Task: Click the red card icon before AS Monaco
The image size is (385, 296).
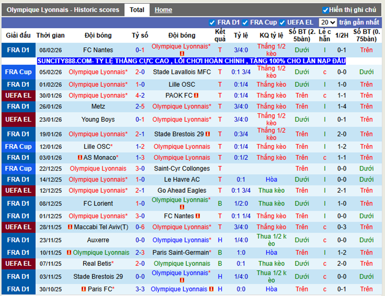Action: click(x=80, y=157)
